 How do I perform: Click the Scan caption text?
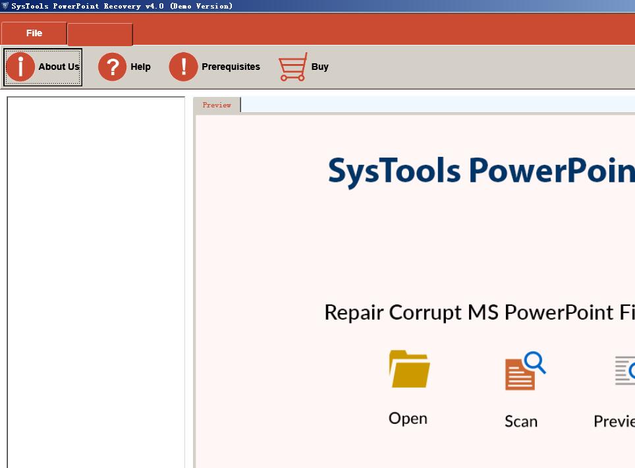coord(521,421)
